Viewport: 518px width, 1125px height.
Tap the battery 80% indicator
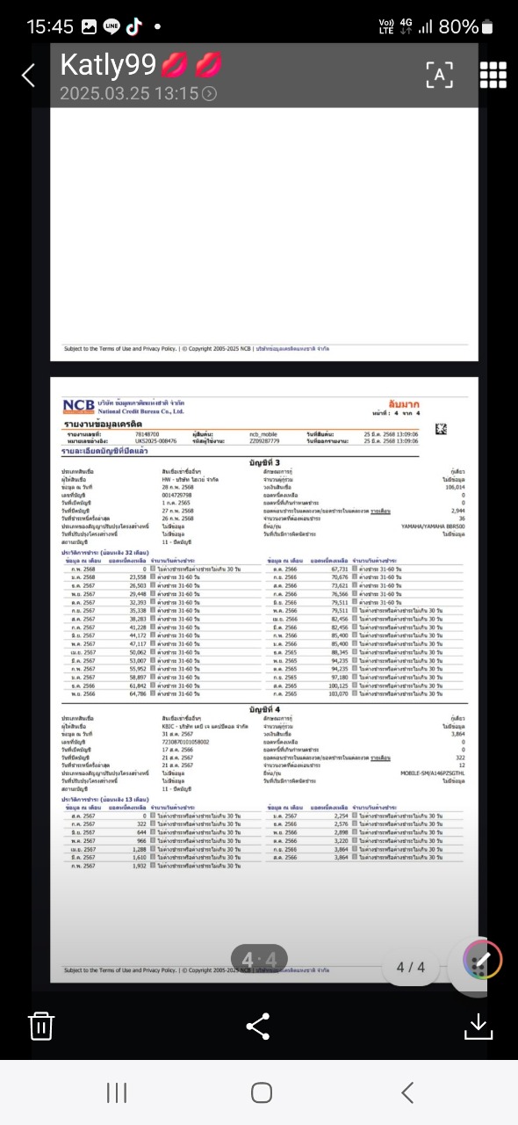click(x=466, y=27)
